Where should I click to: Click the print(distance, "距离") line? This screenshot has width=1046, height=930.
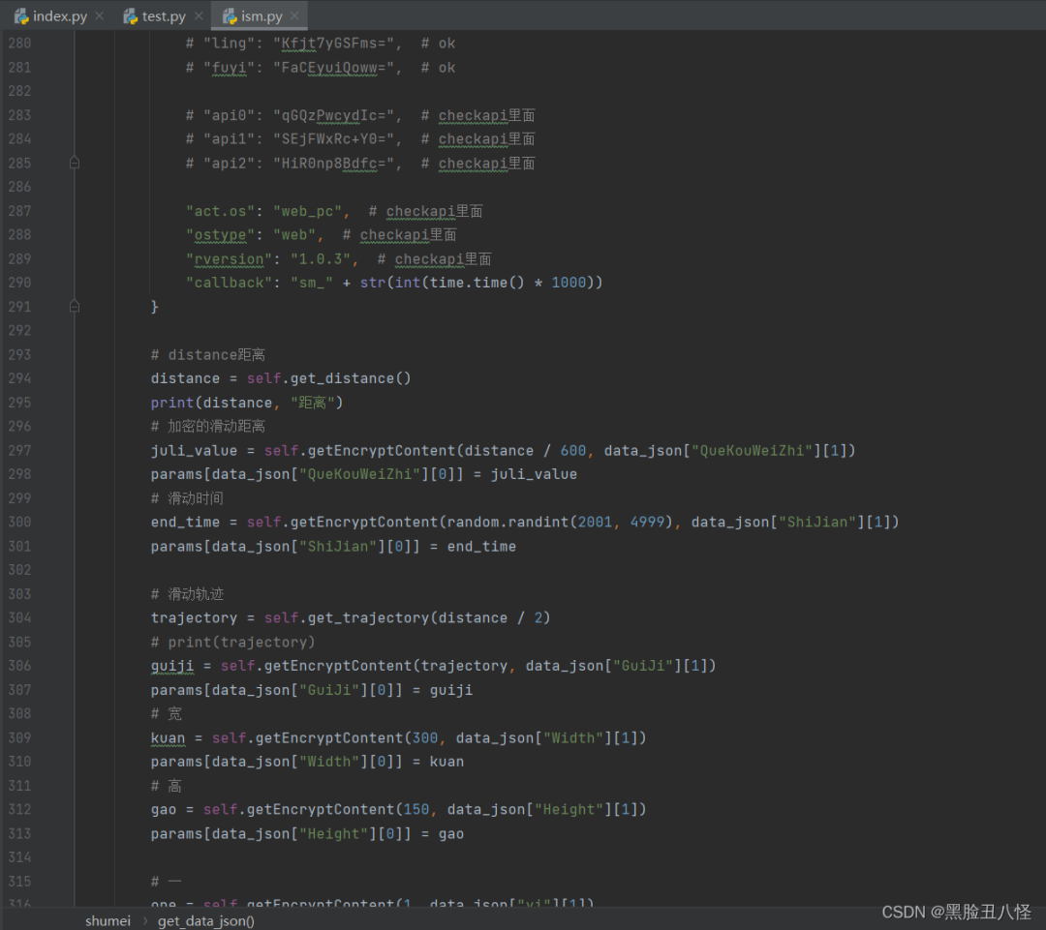click(x=247, y=403)
